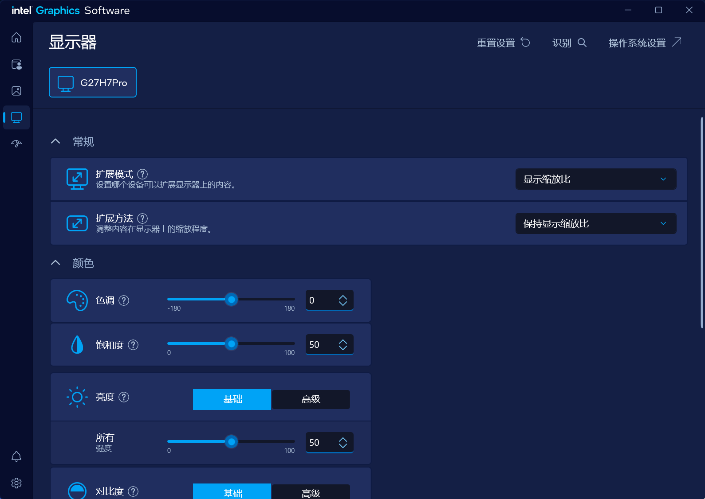The width and height of the screenshot is (705, 499).
Task: Open the 保持显示缩放比 dropdown
Action: [x=596, y=223]
